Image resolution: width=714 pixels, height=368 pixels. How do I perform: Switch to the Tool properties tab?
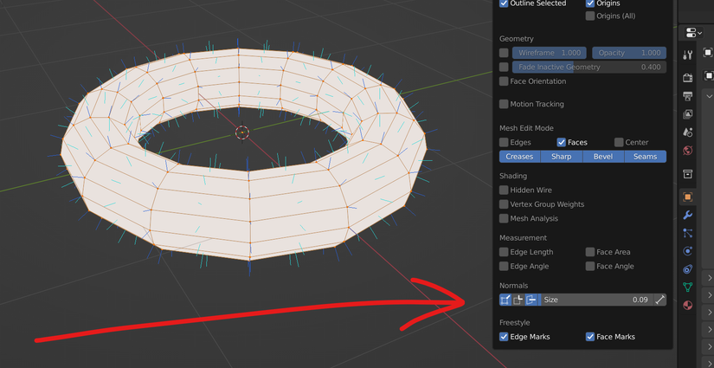tap(688, 55)
